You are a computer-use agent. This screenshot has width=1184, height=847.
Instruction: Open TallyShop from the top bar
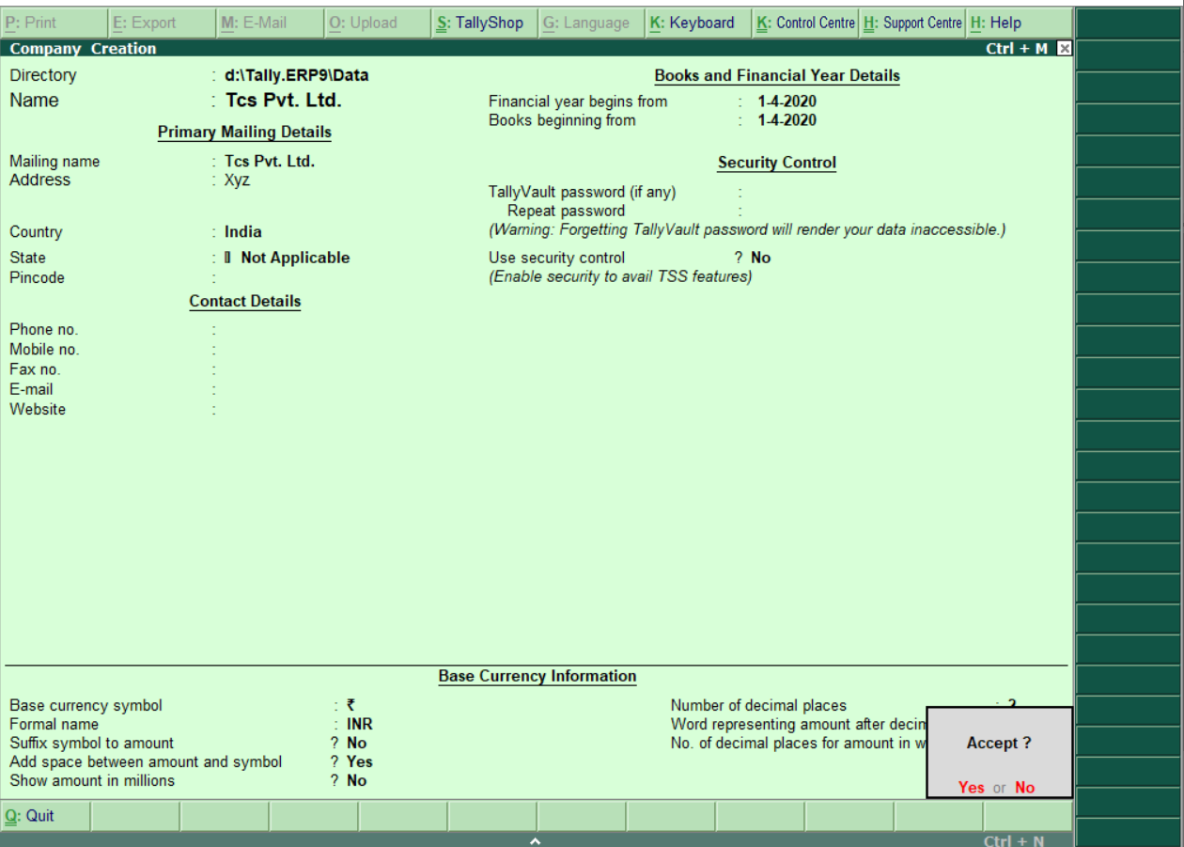click(x=484, y=23)
